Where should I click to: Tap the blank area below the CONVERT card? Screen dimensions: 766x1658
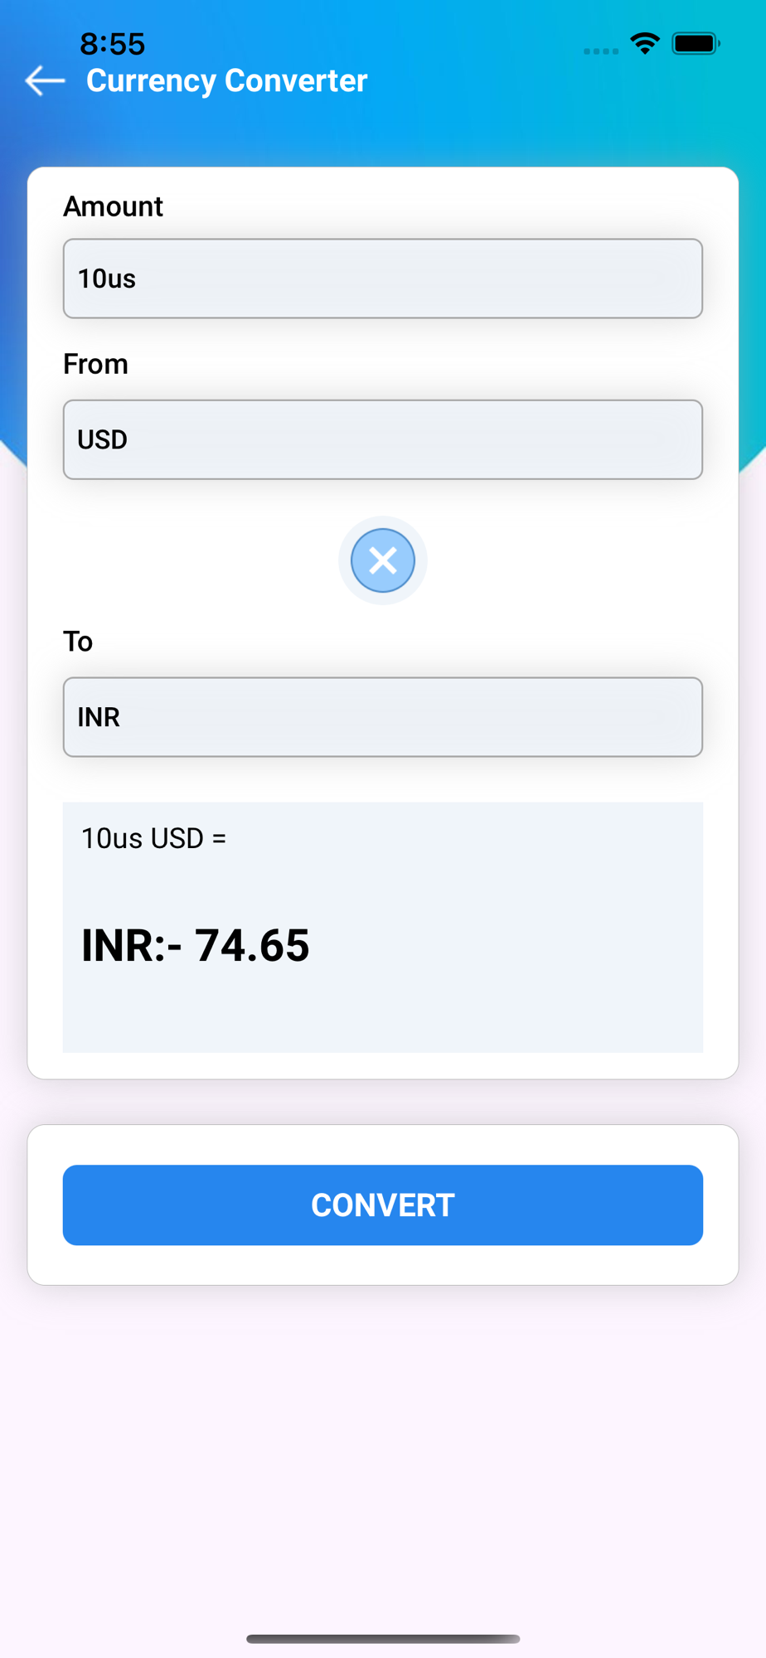click(383, 1451)
